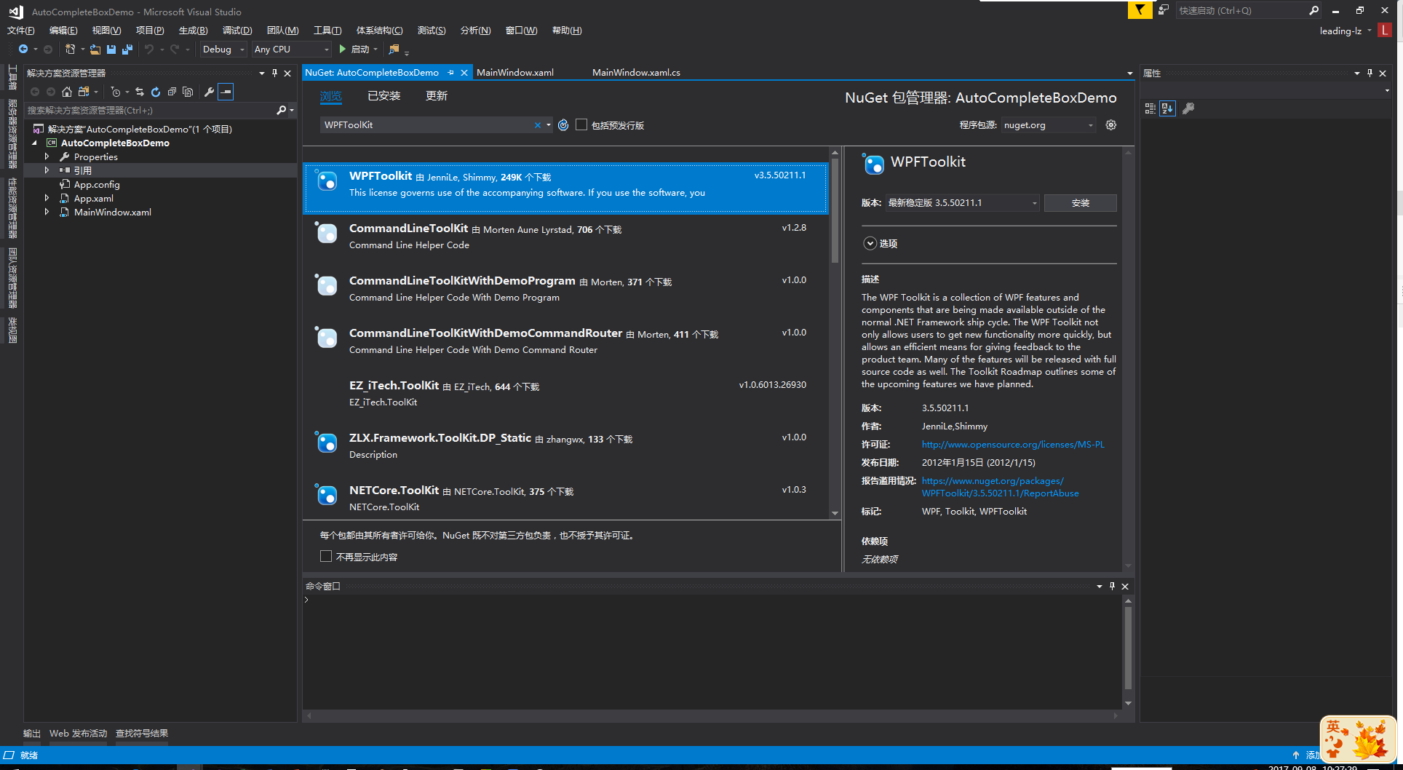This screenshot has width=1403, height=770.
Task: Expand the App.xaml node
Action: click(47, 198)
